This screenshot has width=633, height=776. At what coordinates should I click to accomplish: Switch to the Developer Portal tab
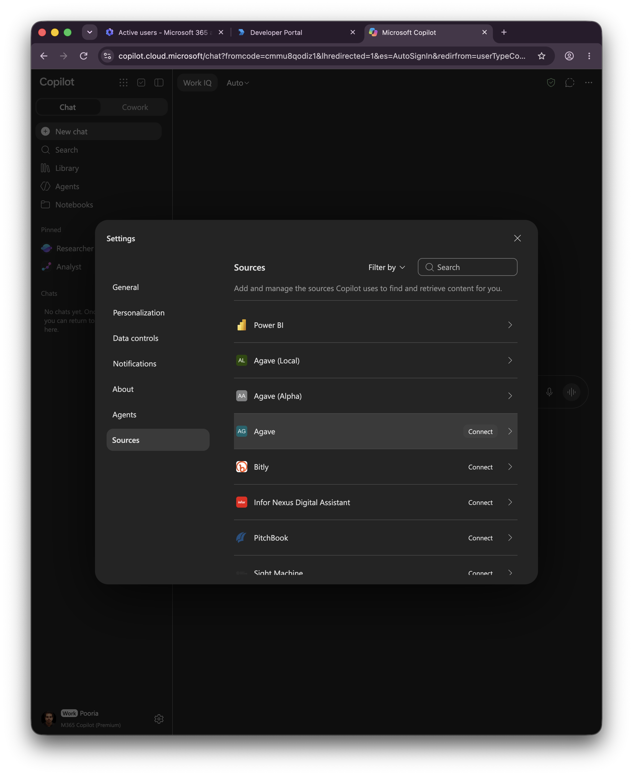pos(296,32)
